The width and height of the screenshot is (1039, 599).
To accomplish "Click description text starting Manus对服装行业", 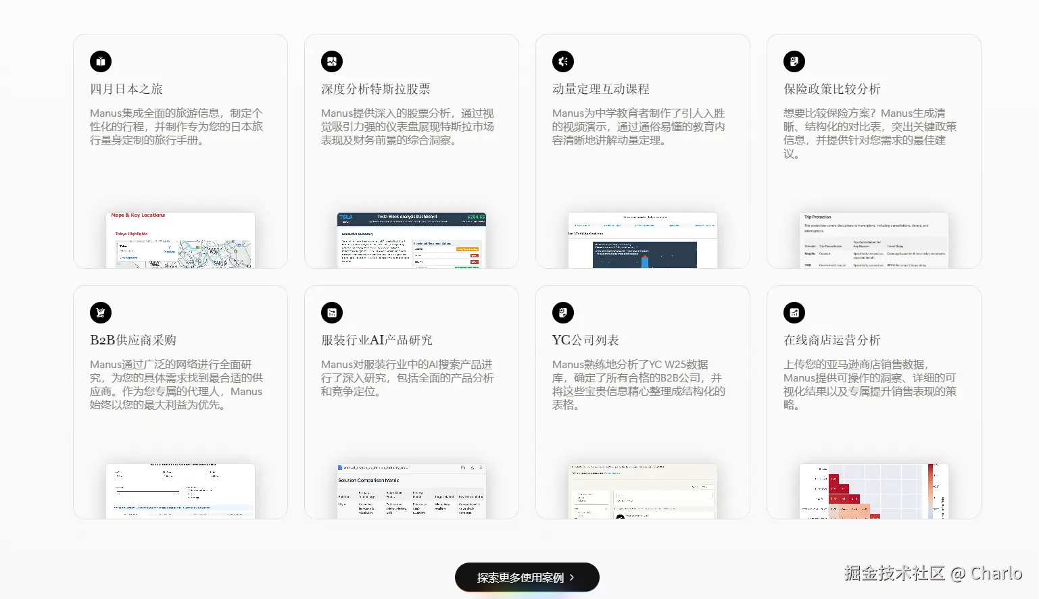I will click(x=408, y=378).
